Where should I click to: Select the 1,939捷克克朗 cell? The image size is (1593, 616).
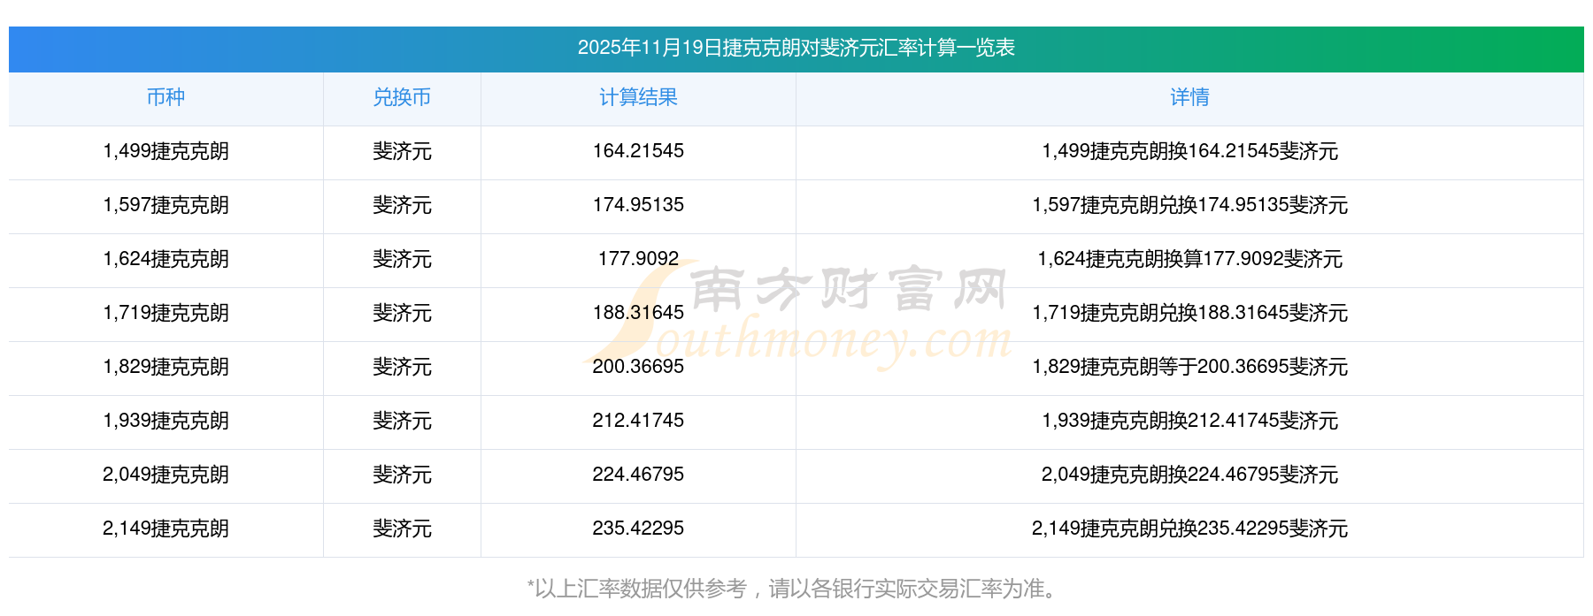point(165,421)
